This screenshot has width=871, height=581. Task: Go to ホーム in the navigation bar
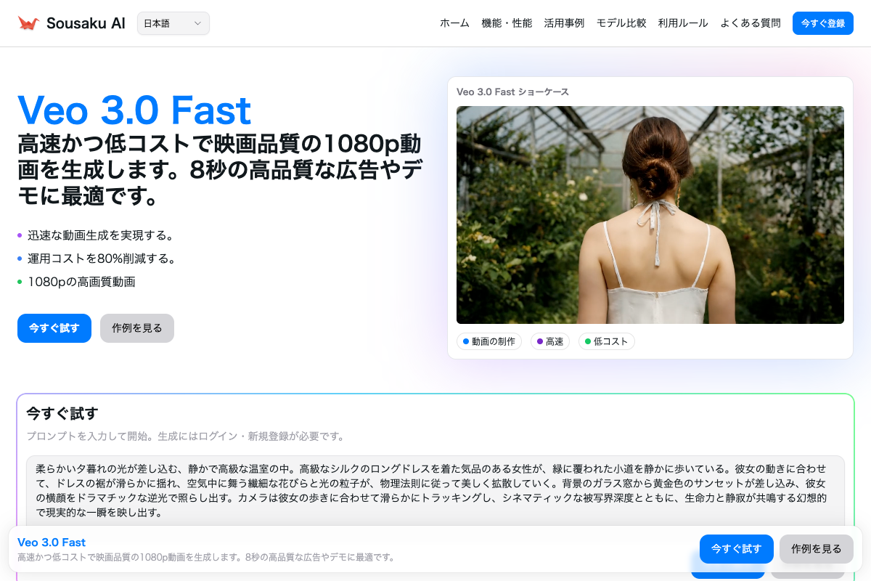(454, 23)
